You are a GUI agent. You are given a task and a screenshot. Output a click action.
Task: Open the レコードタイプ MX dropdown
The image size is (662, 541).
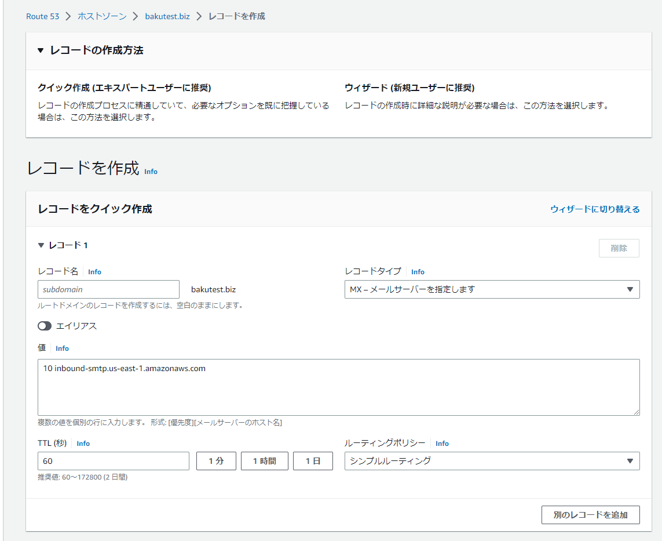(492, 289)
